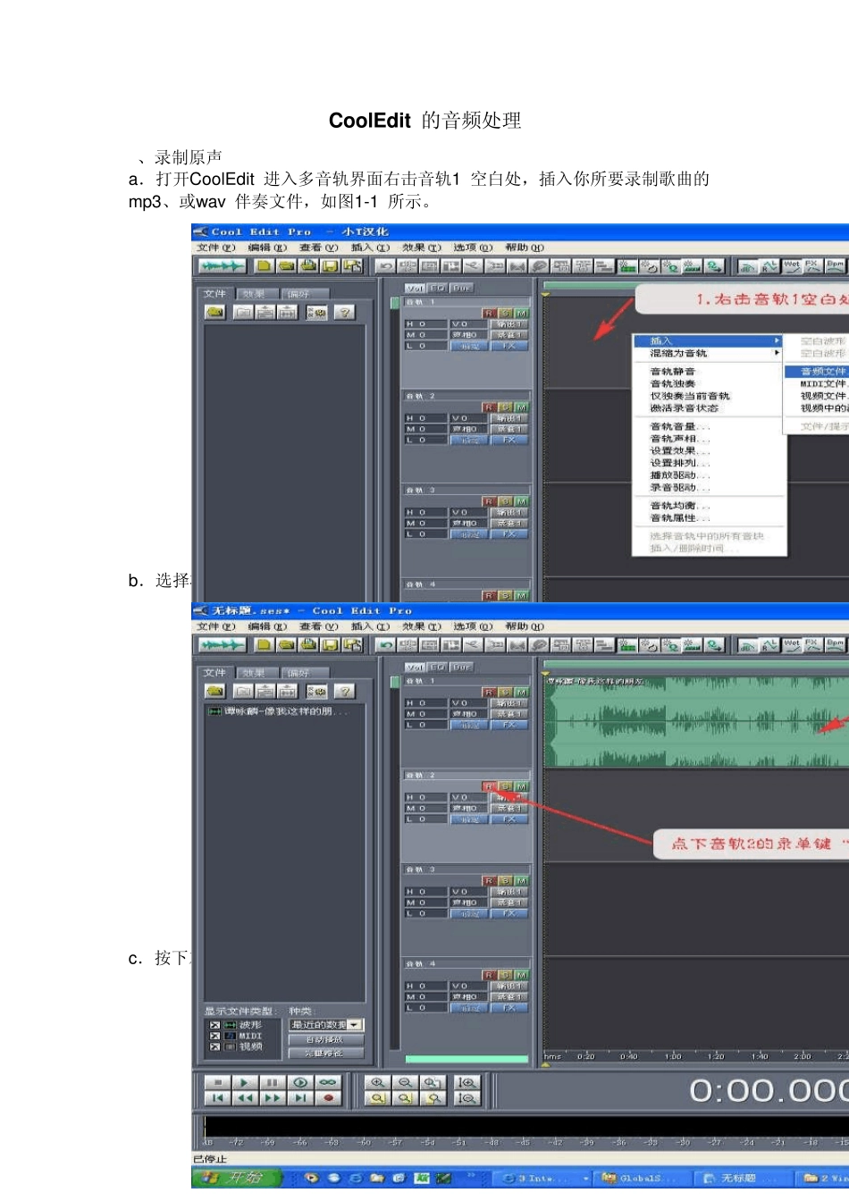Click the Zoom Out Full icon
The image size is (849, 1201).
point(433,1082)
